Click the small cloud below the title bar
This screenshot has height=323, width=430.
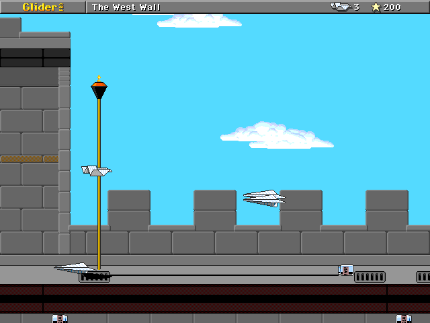pyautogui.click(x=198, y=21)
